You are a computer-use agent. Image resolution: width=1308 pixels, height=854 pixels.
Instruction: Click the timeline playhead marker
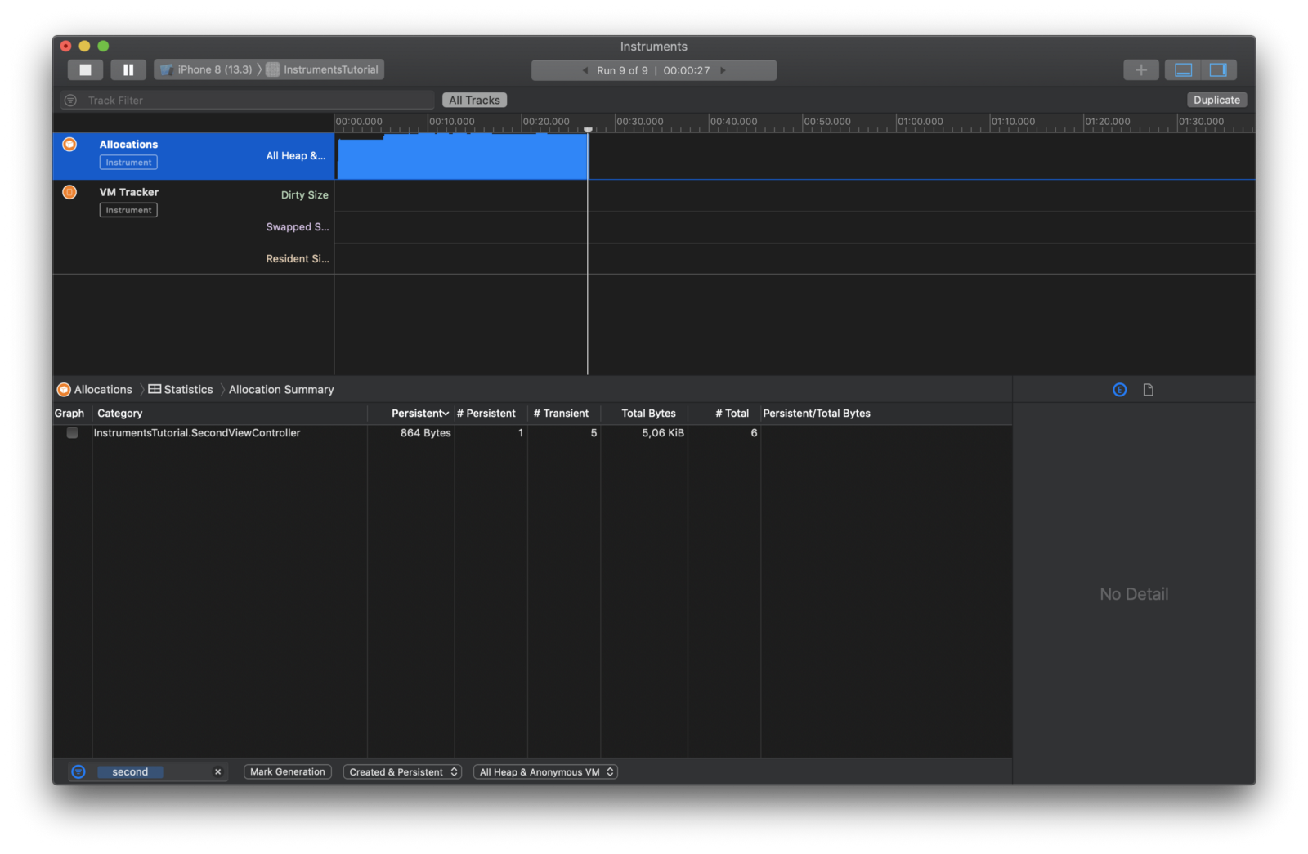pos(588,129)
